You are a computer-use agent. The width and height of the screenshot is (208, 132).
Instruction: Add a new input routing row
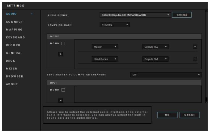(x=61, y=100)
